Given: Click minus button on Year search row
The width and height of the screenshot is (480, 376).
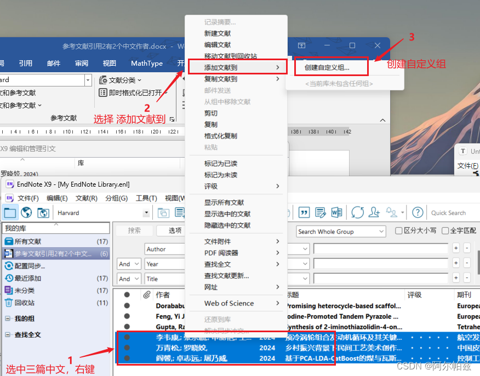Looking at the screenshot, I should (467, 263).
